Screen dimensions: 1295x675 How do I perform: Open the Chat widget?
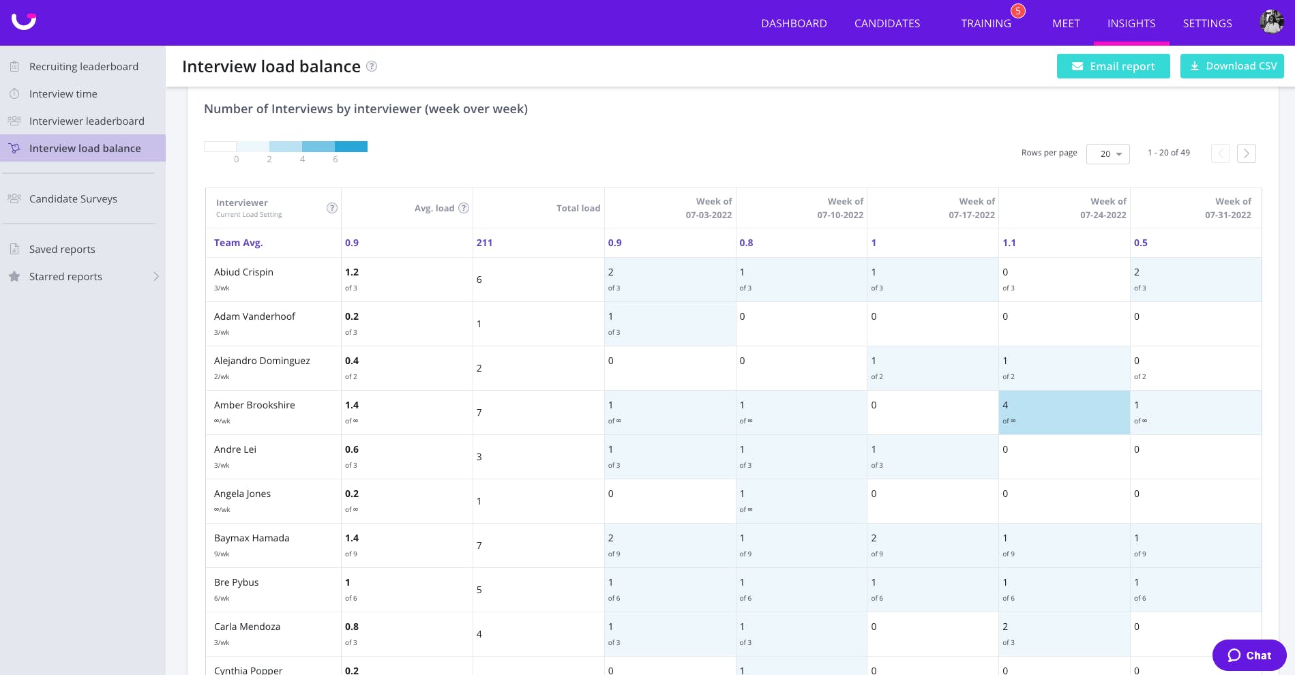tap(1249, 655)
